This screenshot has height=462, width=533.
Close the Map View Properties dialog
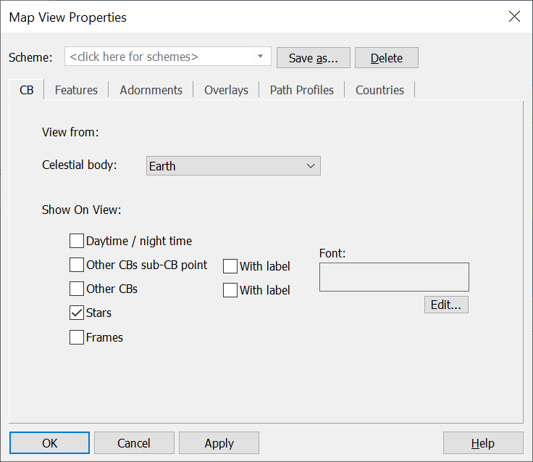(x=514, y=17)
